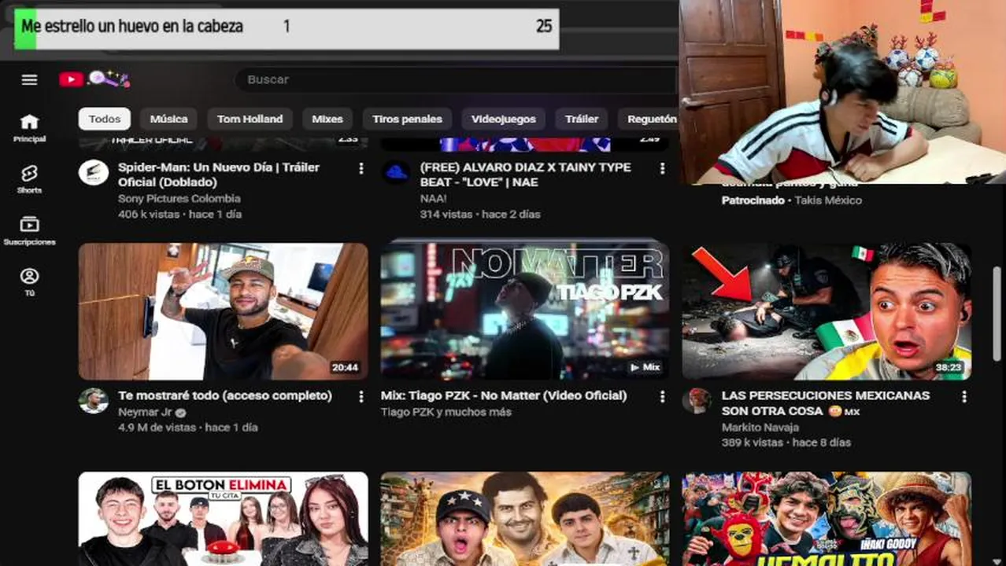Click the page vertical scrollbar
1006x566 pixels.
(997, 312)
